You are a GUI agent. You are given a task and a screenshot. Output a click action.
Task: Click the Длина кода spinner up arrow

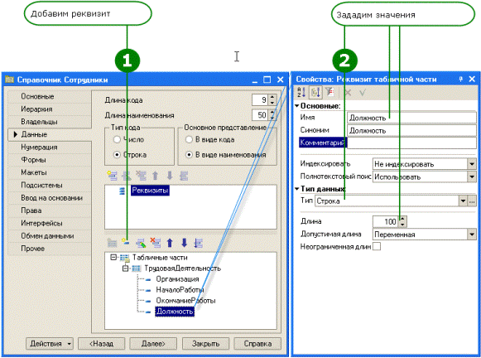[x=272, y=97]
